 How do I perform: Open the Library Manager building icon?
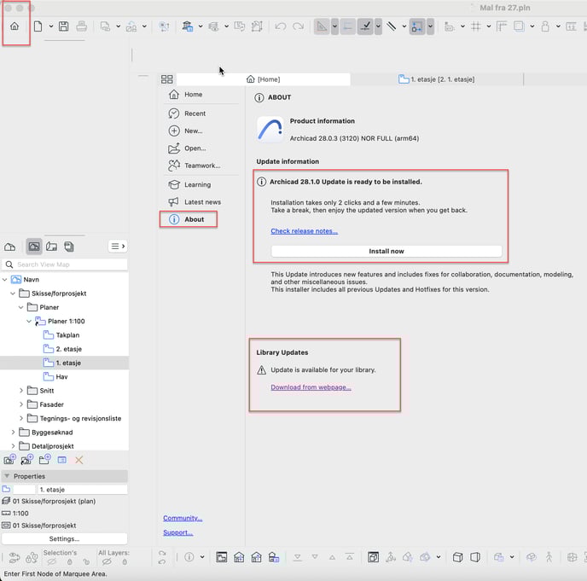pos(187,26)
